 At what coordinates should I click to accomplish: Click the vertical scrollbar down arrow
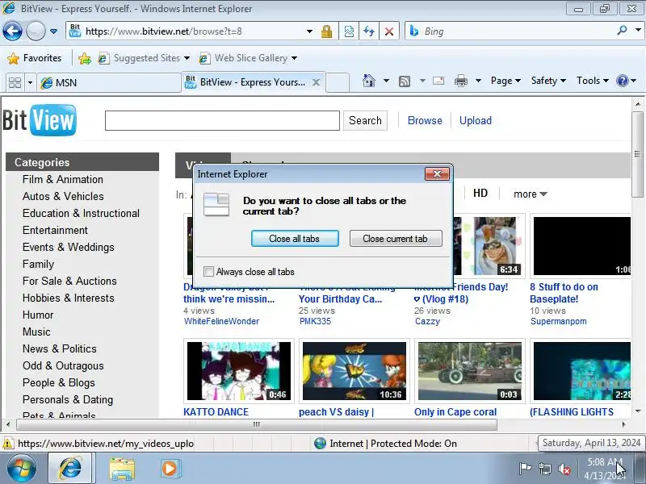point(638,411)
